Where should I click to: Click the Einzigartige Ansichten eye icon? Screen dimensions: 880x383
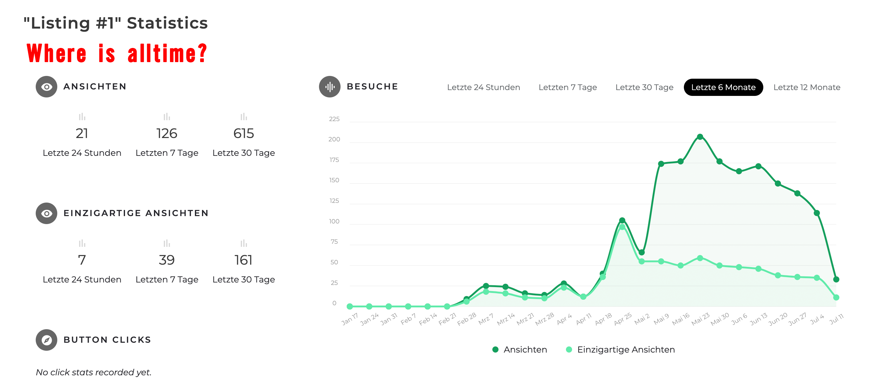tap(46, 213)
